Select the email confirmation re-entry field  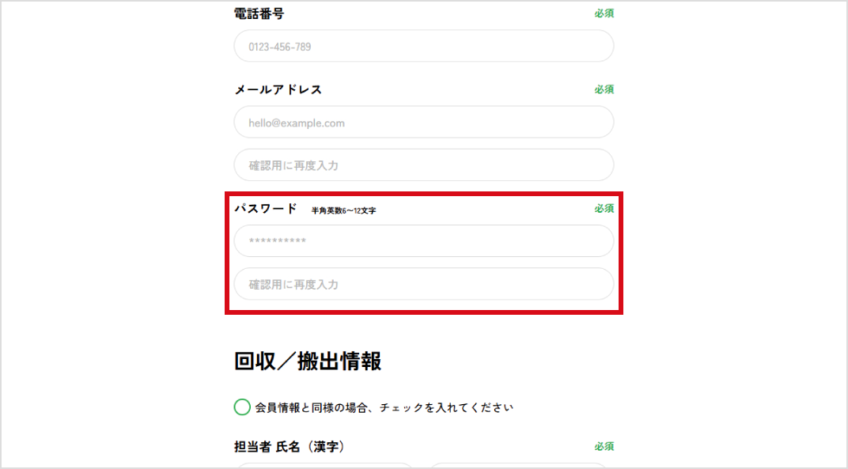pos(423,165)
